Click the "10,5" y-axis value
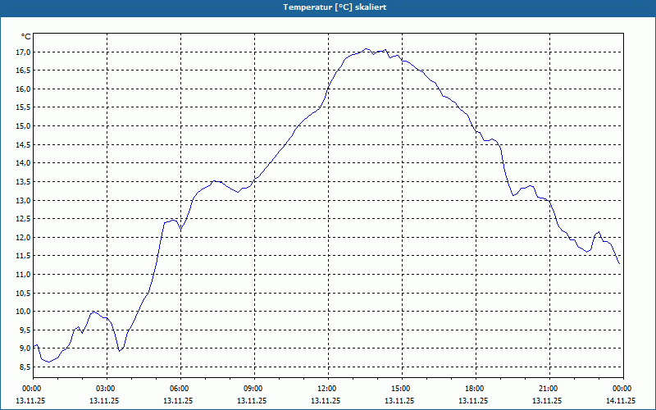This screenshot has height=410, width=656. pyautogui.click(x=24, y=293)
